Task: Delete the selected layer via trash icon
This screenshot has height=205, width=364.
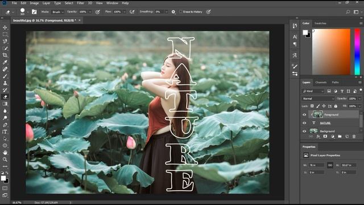Action: point(354,137)
